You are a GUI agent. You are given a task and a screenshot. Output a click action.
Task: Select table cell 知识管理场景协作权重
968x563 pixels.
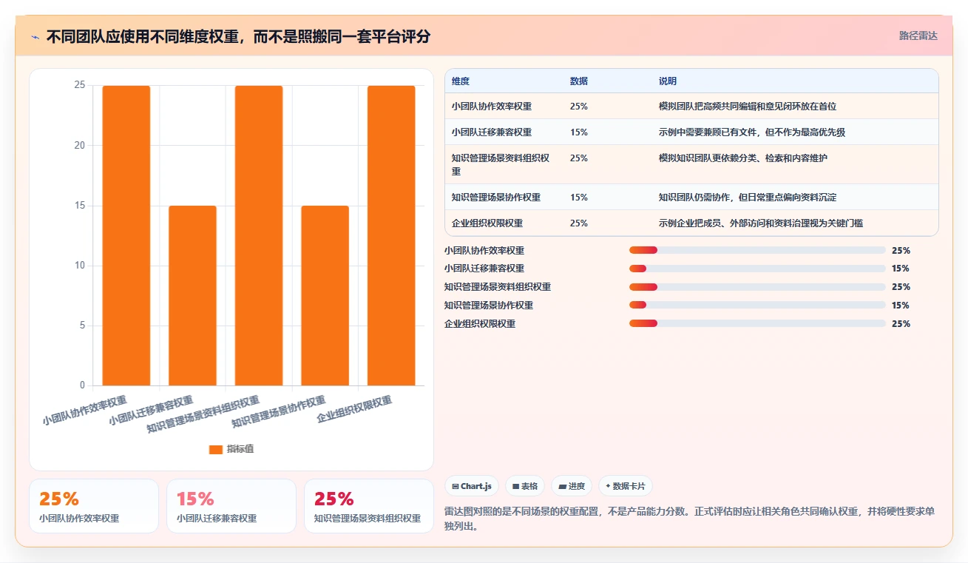[x=496, y=198]
